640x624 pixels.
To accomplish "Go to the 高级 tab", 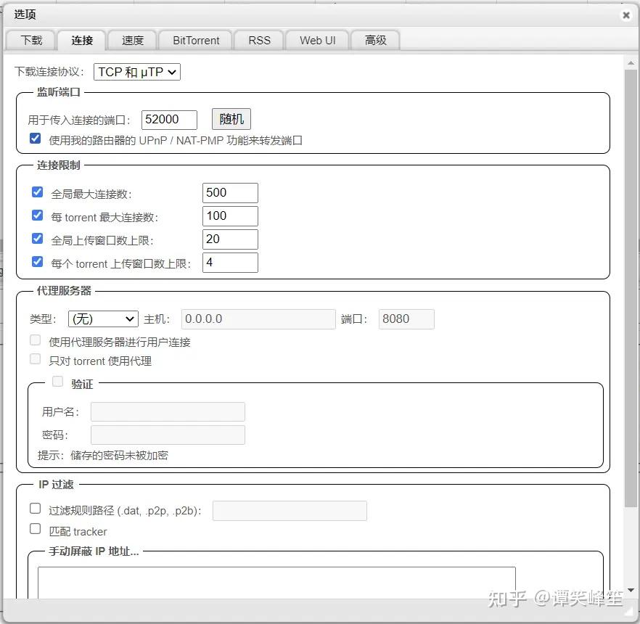I will pos(376,41).
